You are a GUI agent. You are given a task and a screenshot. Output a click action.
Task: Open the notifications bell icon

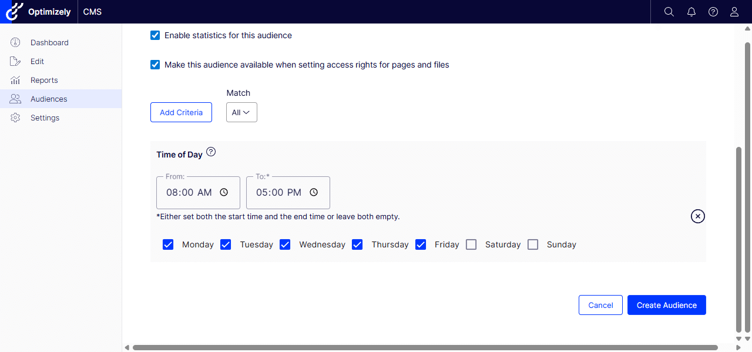coord(691,11)
